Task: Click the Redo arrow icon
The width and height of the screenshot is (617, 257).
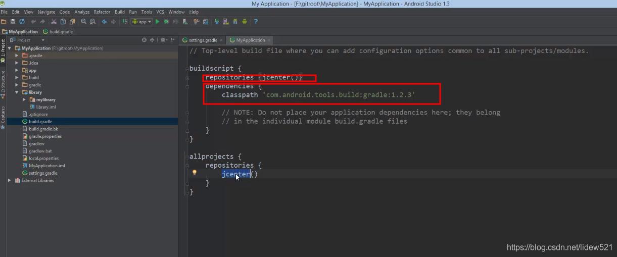Action: coord(42,22)
